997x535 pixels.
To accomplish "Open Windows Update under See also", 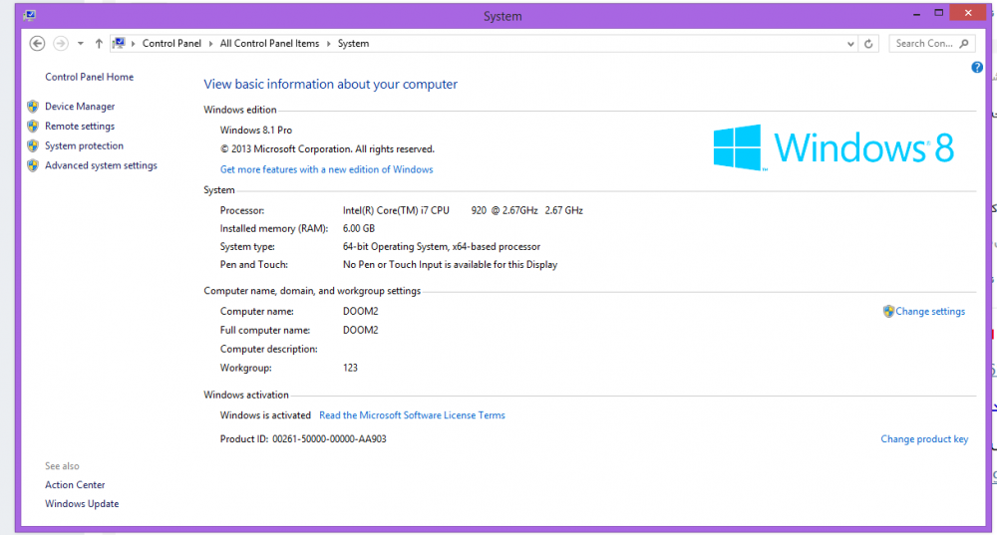I will (82, 504).
